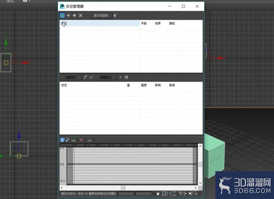Click the Zoom Extents icon
274x199 pixels.
pos(164,194)
